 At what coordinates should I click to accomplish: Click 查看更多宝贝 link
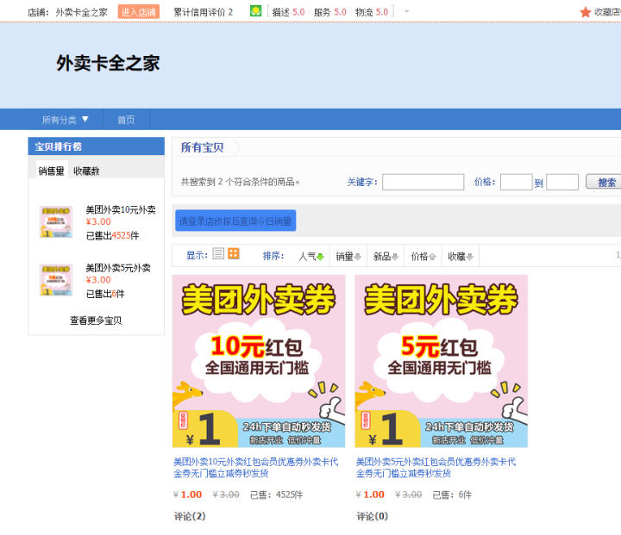96,320
